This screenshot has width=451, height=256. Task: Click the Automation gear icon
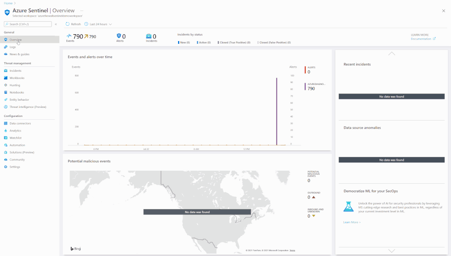[x=6, y=145]
